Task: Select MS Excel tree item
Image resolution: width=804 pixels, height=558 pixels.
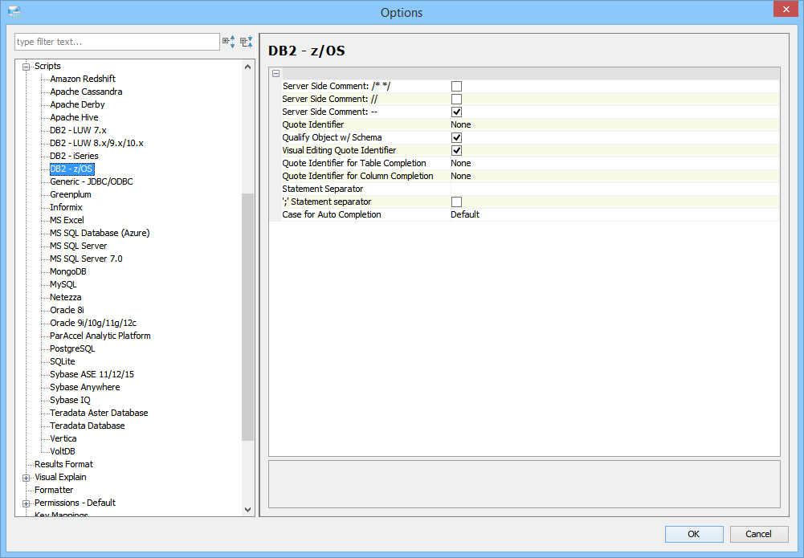Action: (x=67, y=220)
